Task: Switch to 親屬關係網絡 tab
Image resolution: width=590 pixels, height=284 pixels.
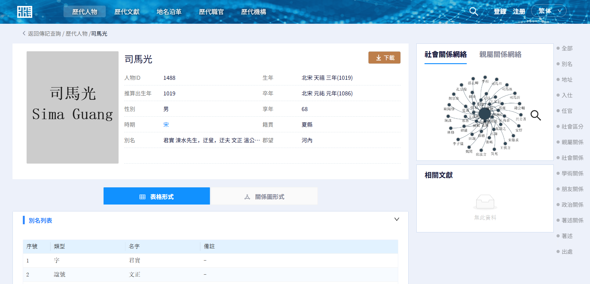Action: tap(500, 55)
